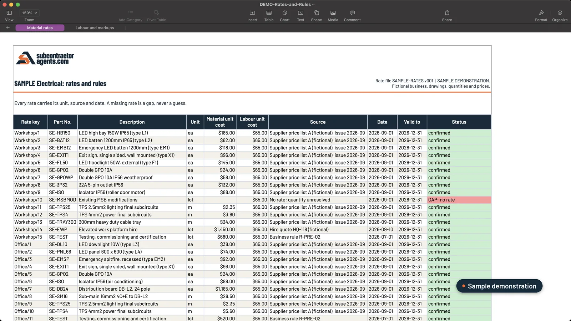Select the Description column header
Image resolution: width=571 pixels, height=321 pixels.
click(132, 122)
